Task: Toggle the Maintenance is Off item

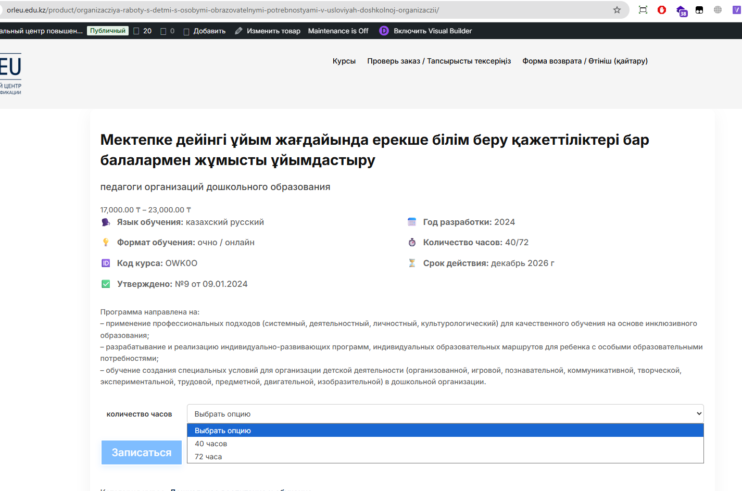Action: pos(338,31)
